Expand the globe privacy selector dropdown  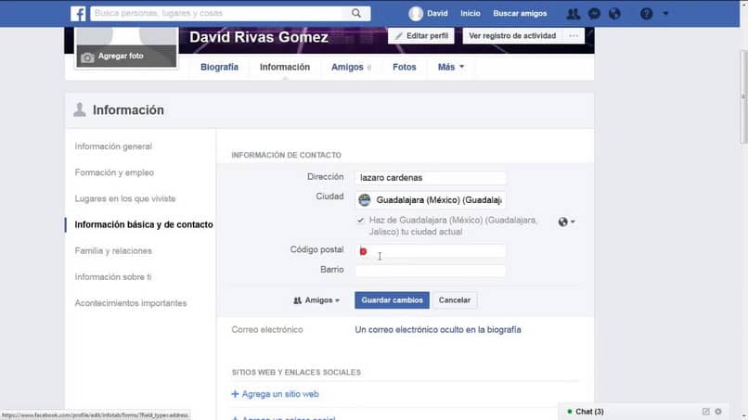tap(566, 222)
